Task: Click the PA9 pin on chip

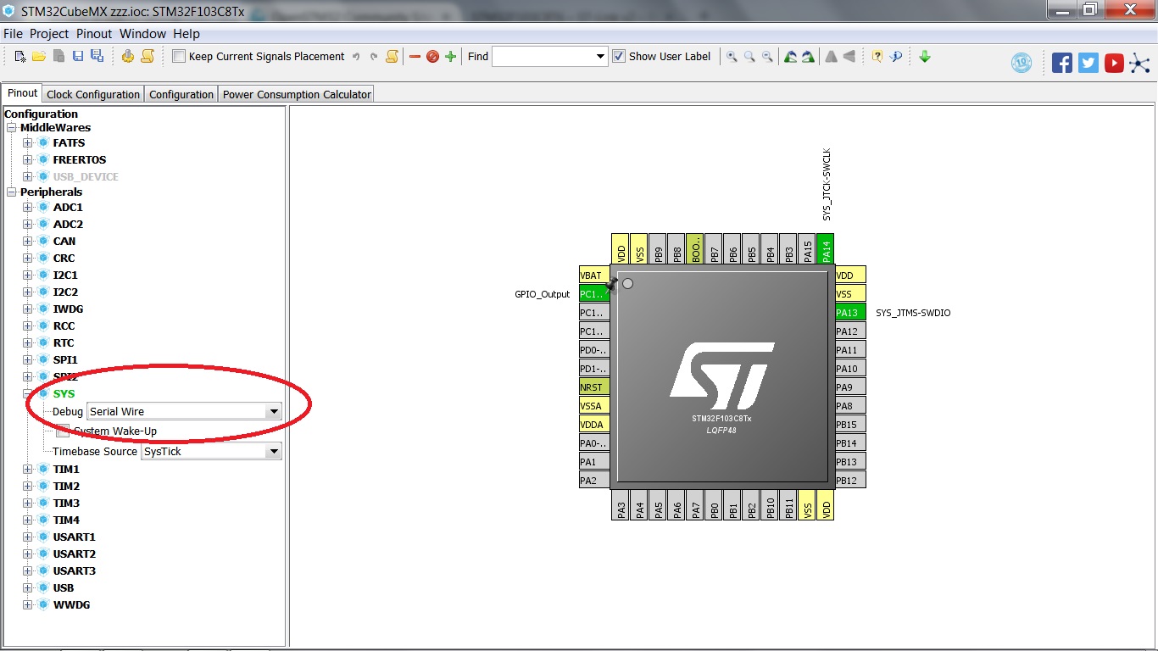Action: pos(850,387)
